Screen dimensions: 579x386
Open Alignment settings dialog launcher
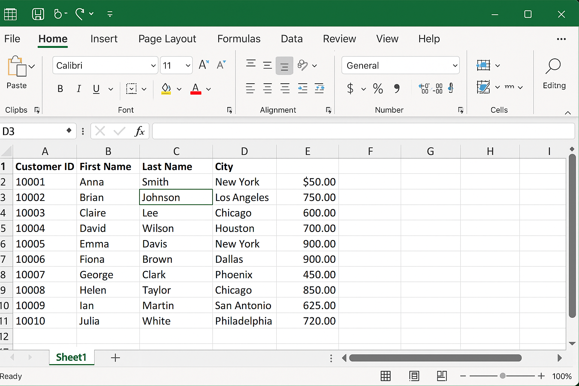click(x=328, y=110)
